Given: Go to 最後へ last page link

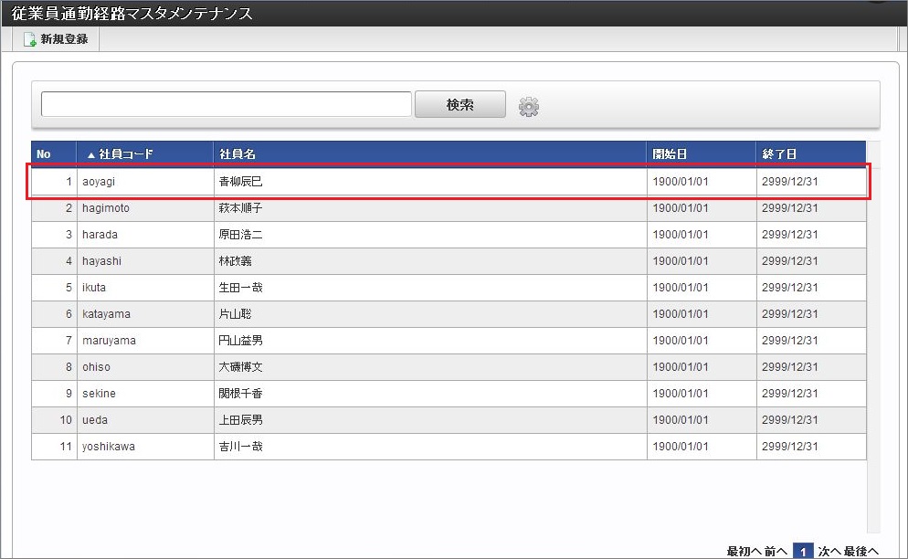Looking at the screenshot, I should (861, 552).
